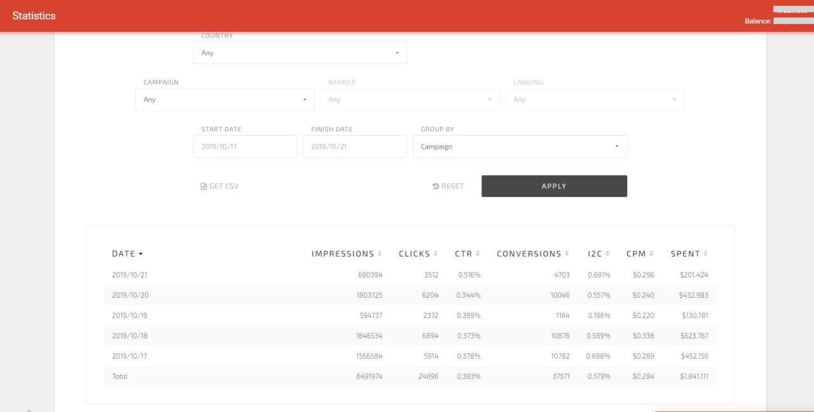Click impressions value 1803725
The height and width of the screenshot is (412, 814).
click(369, 295)
